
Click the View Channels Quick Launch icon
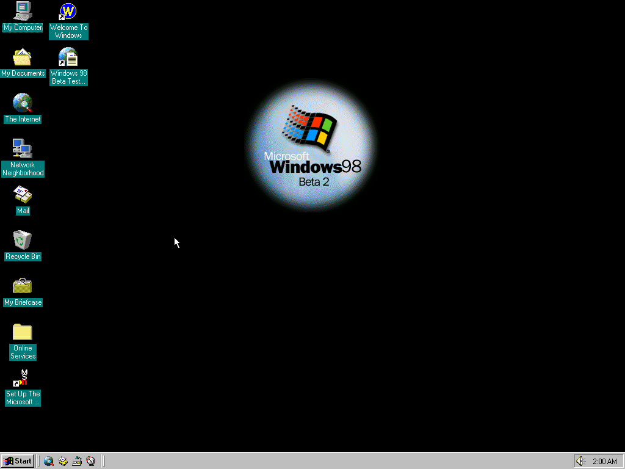coord(91,461)
